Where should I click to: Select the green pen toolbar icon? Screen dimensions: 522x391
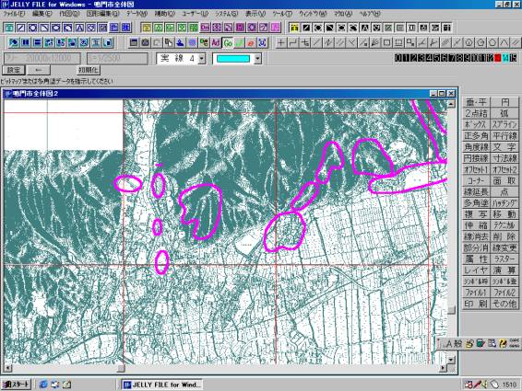pyautogui.click(x=240, y=43)
